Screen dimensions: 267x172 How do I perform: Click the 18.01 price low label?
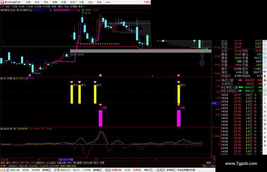(x=38, y=73)
